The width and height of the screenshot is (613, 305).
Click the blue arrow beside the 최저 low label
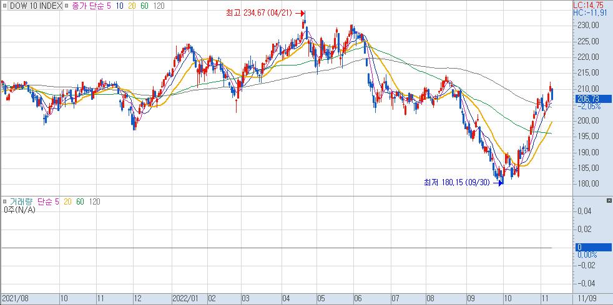point(498,182)
